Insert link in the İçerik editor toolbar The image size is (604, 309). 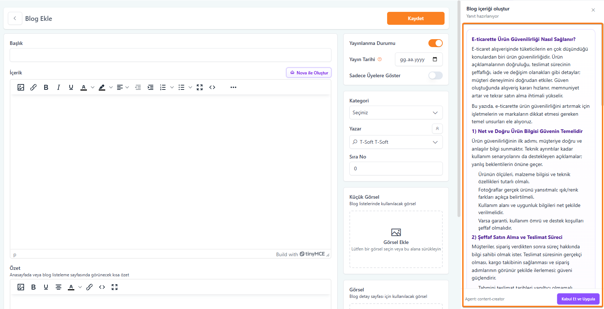click(x=33, y=87)
